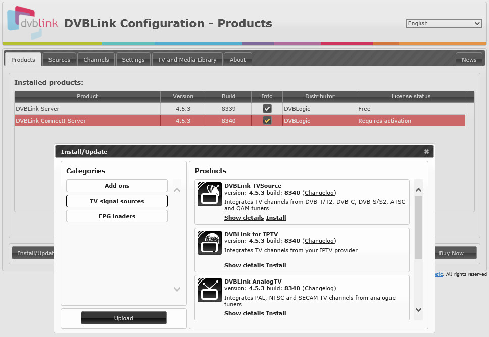Click the DVBLink for IPTV product title
The image size is (489, 337).
[251, 234]
